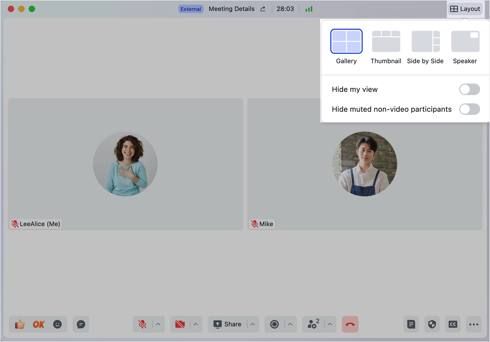Start recording the meeting
This screenshot has width=490, height=342.
coord(274,324)
